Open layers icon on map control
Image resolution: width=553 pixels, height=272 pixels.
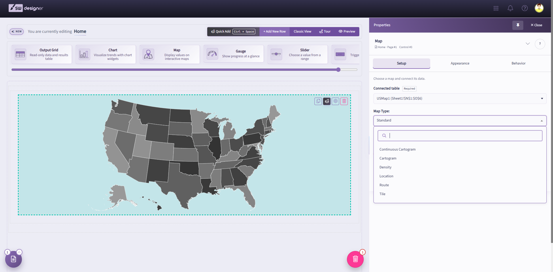click(327, 101)
